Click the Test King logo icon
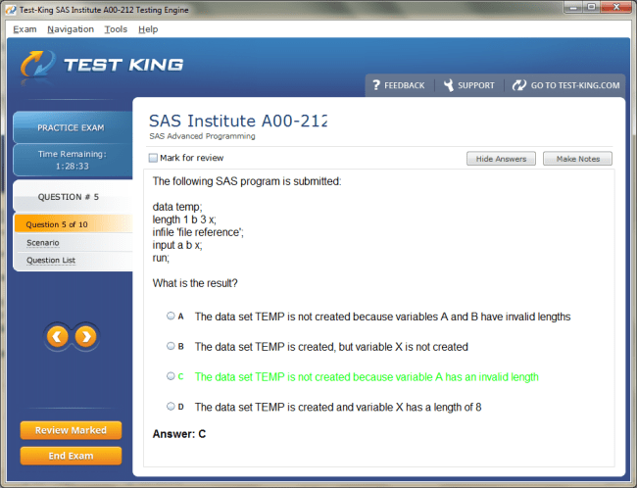 pyautogui.click(x=38, y=65)
